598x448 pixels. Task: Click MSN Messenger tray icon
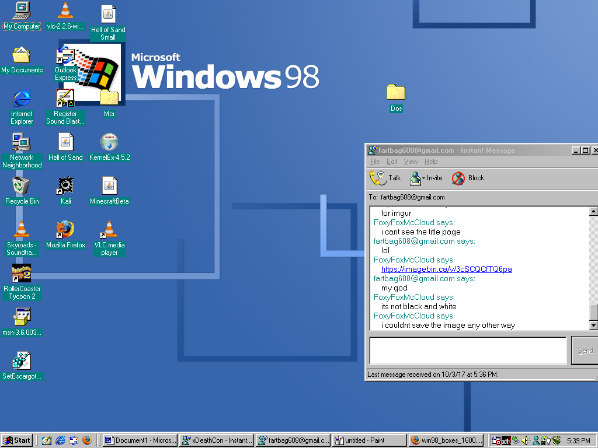536,440
